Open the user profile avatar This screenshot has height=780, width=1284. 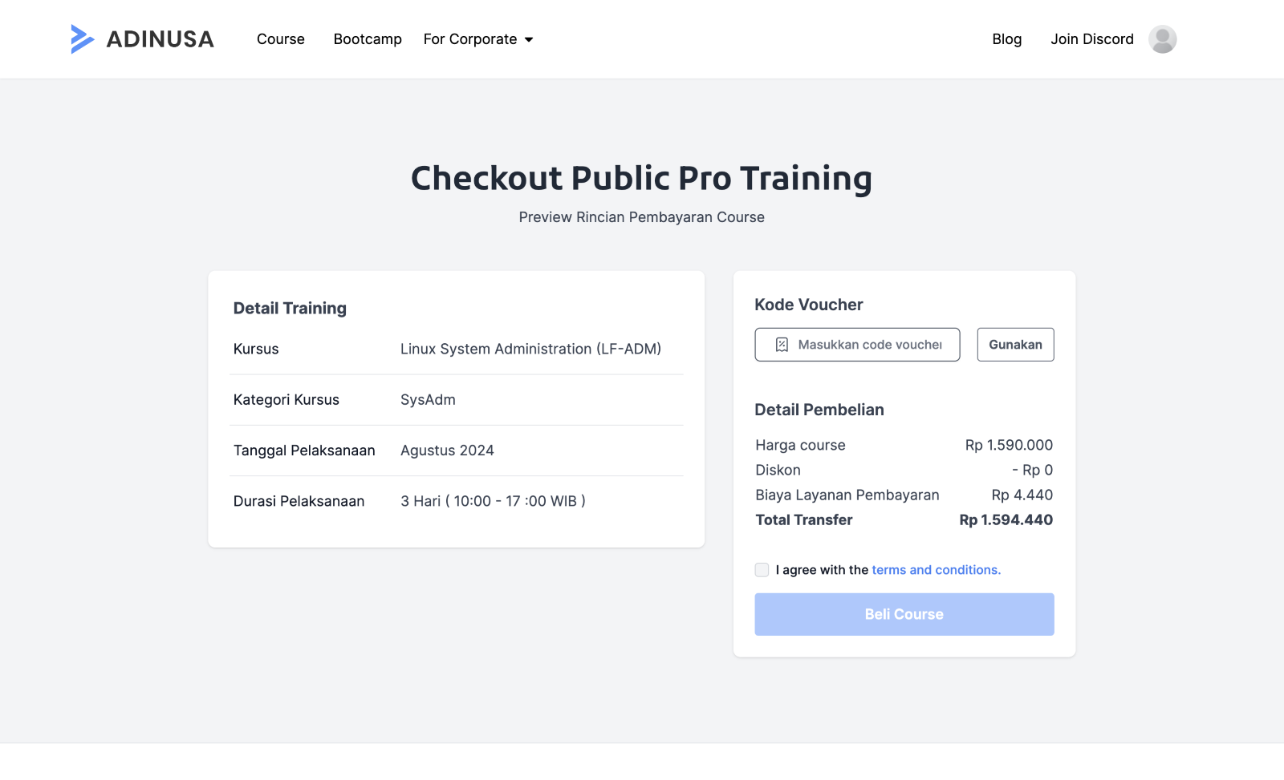click(x=1162, y=39)
